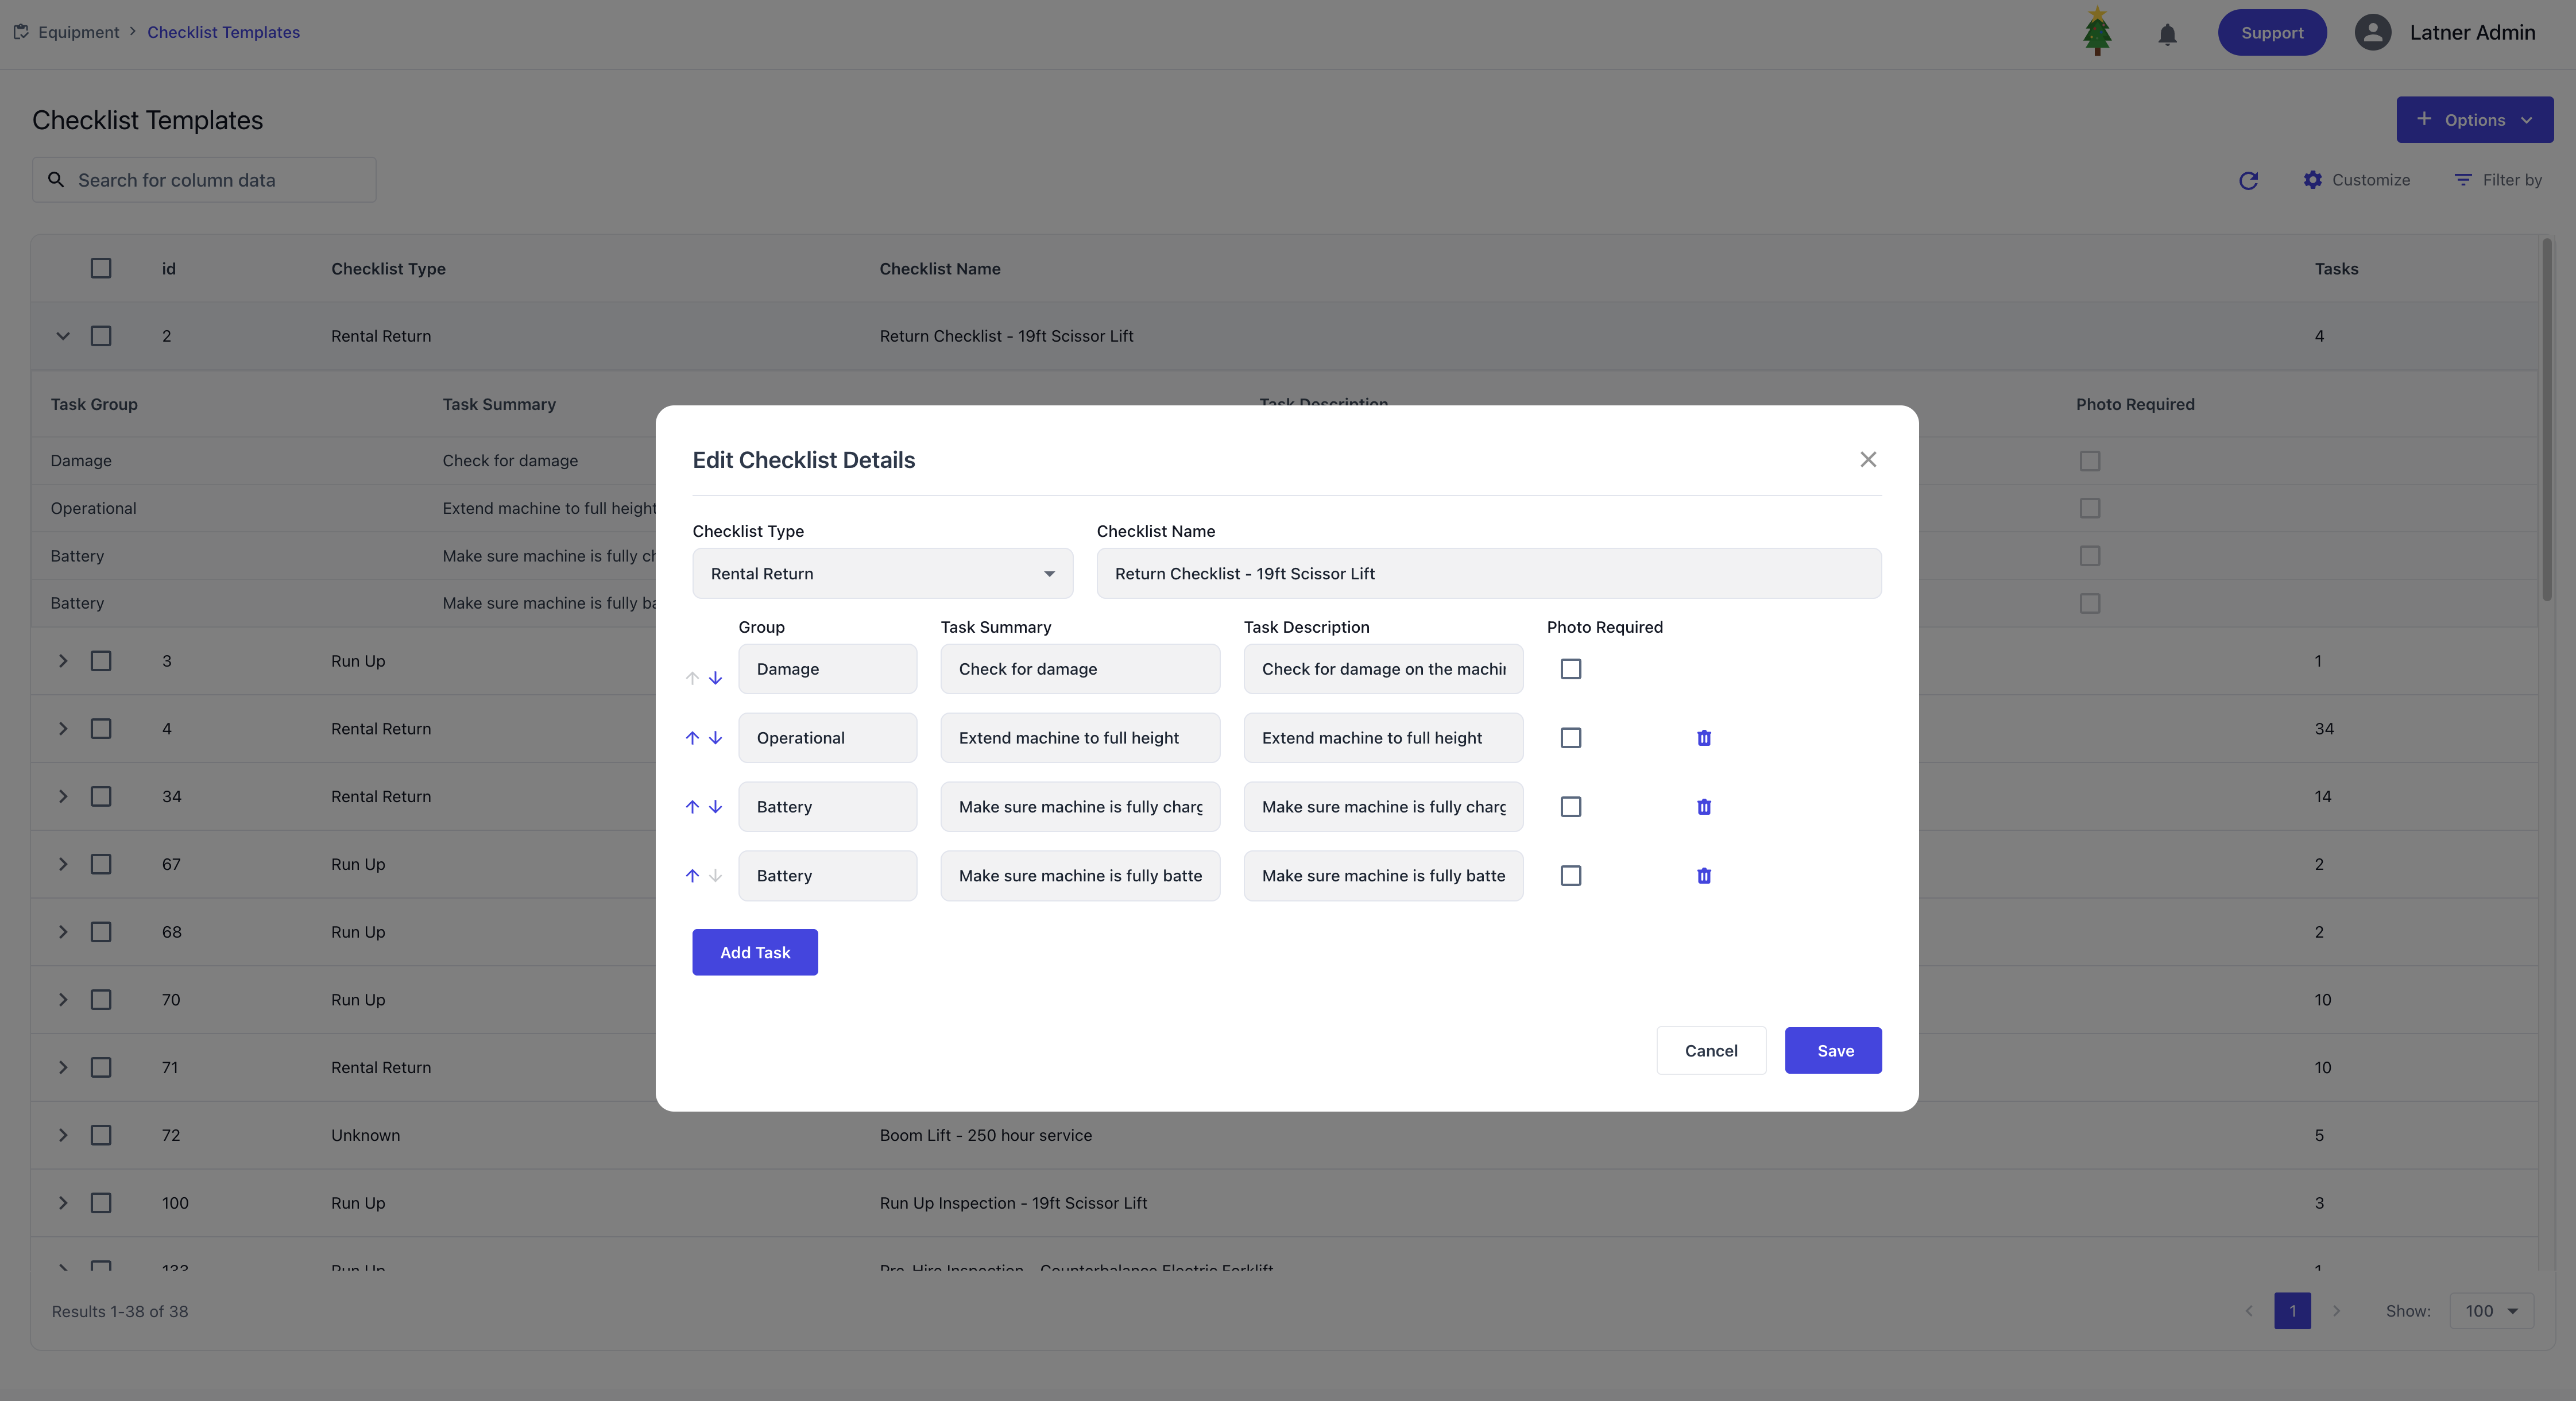Move the Damage task down

[x=715, y=678]
